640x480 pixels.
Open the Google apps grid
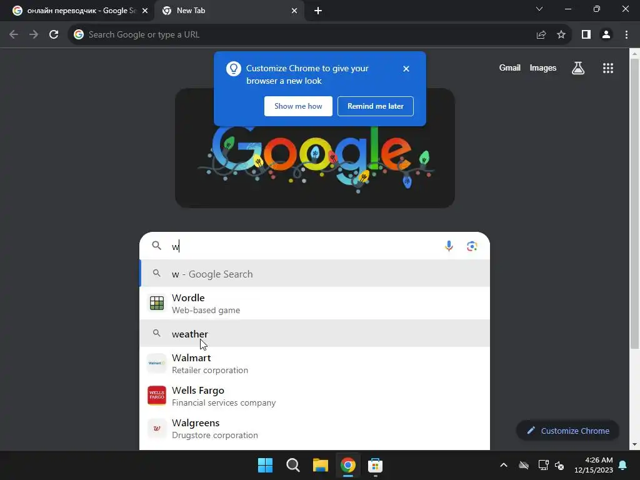608,68
